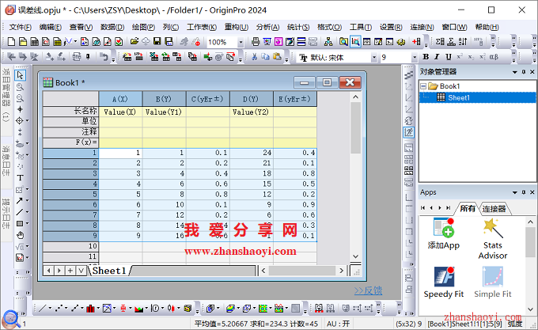Image resolution: width=538 pixels, height=330 pixels.
Task: Click the add sheet + button
Action: click(x=70, y=271)
